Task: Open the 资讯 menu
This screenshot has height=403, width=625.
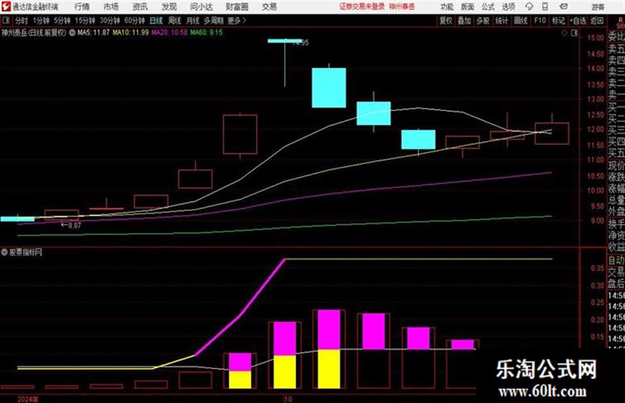Action: coord(140,7)
